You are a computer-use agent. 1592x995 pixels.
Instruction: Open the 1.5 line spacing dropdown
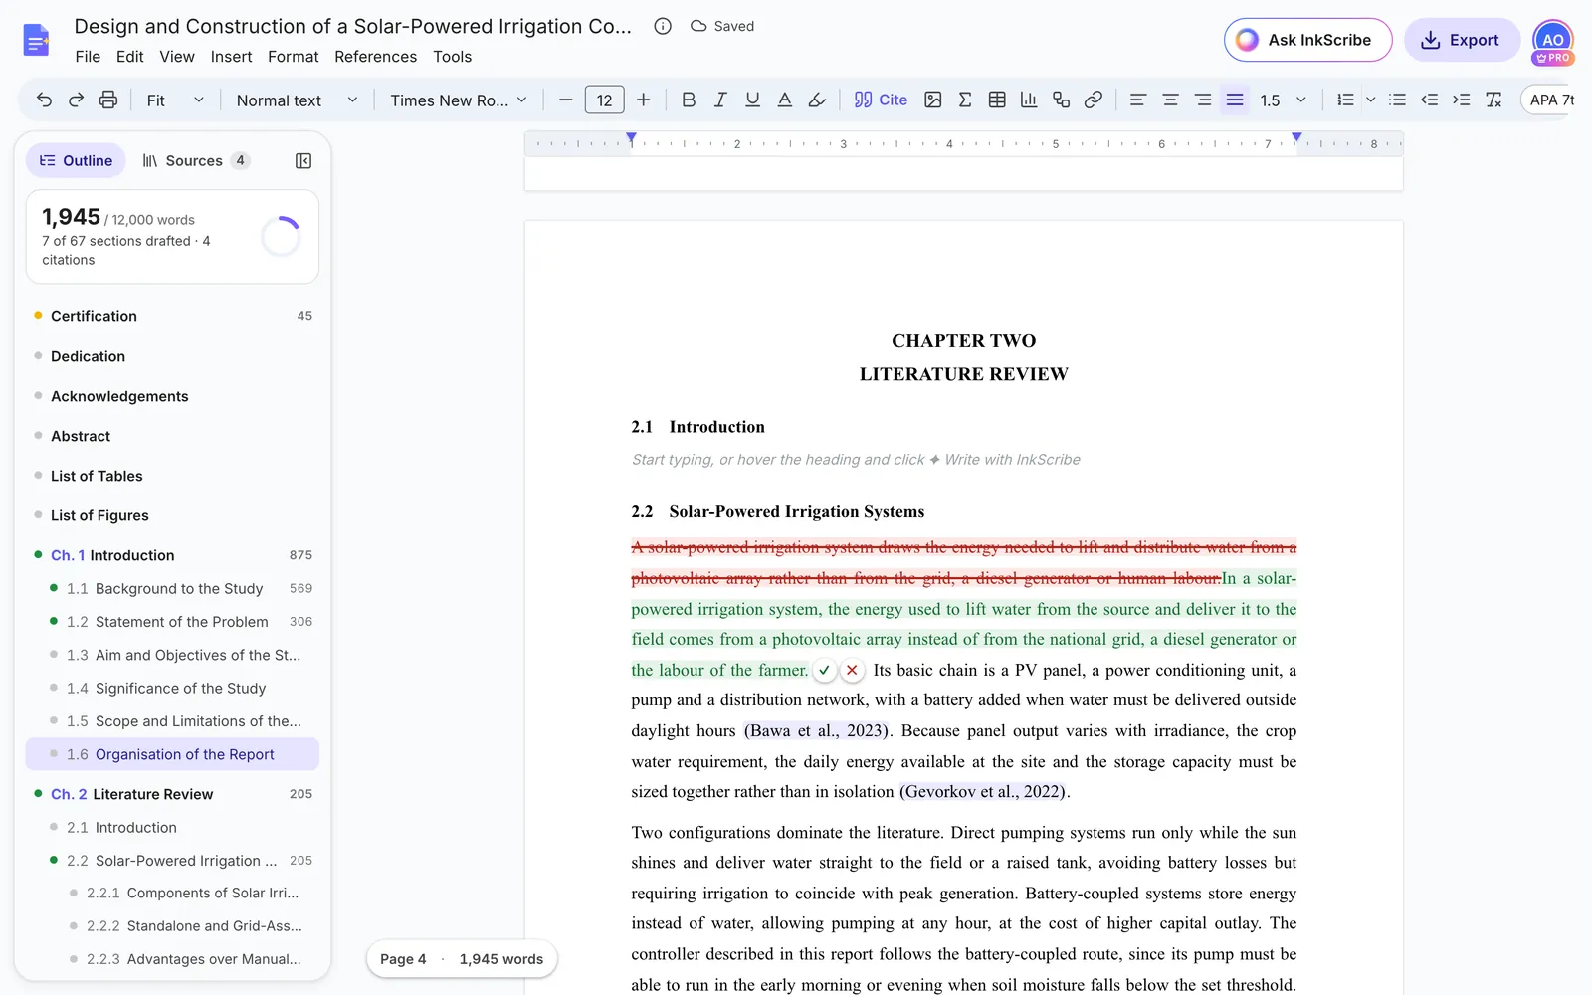(x=1283, y=99)
